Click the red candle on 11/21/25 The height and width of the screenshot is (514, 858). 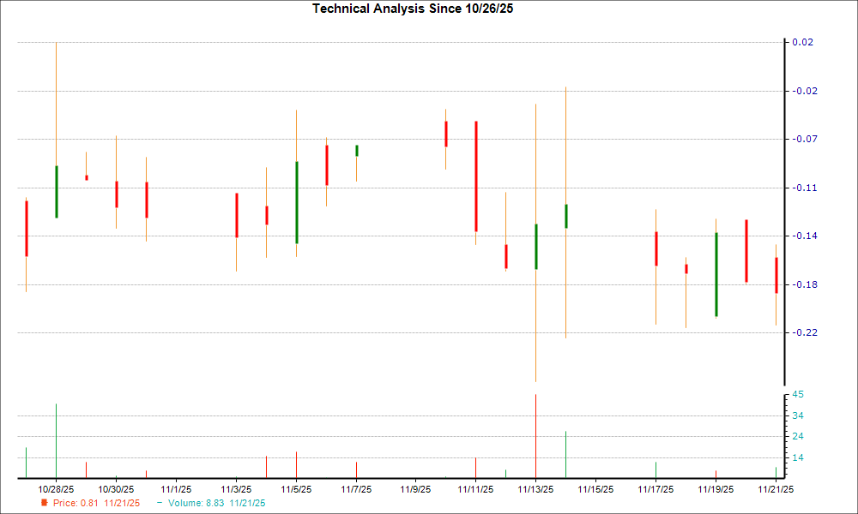775,274
